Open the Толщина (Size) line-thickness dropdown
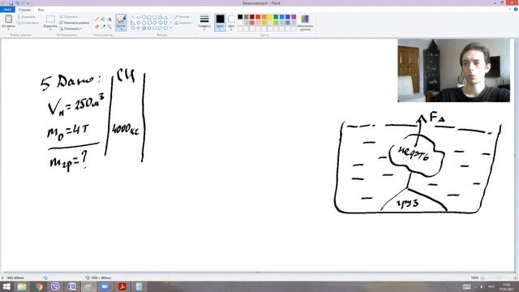519x292 pixels. tap(204, 22)
